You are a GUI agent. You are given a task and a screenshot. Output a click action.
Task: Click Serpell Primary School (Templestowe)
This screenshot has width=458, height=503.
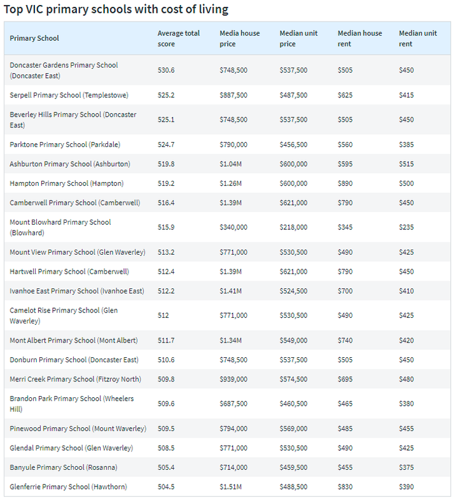click(69, 95)
